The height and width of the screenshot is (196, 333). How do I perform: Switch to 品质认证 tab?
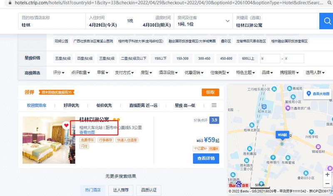coord(149,190)
